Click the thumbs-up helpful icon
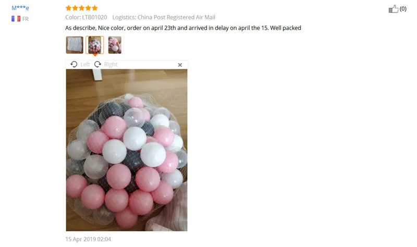417x247 pixels. [x=394, y=9]
